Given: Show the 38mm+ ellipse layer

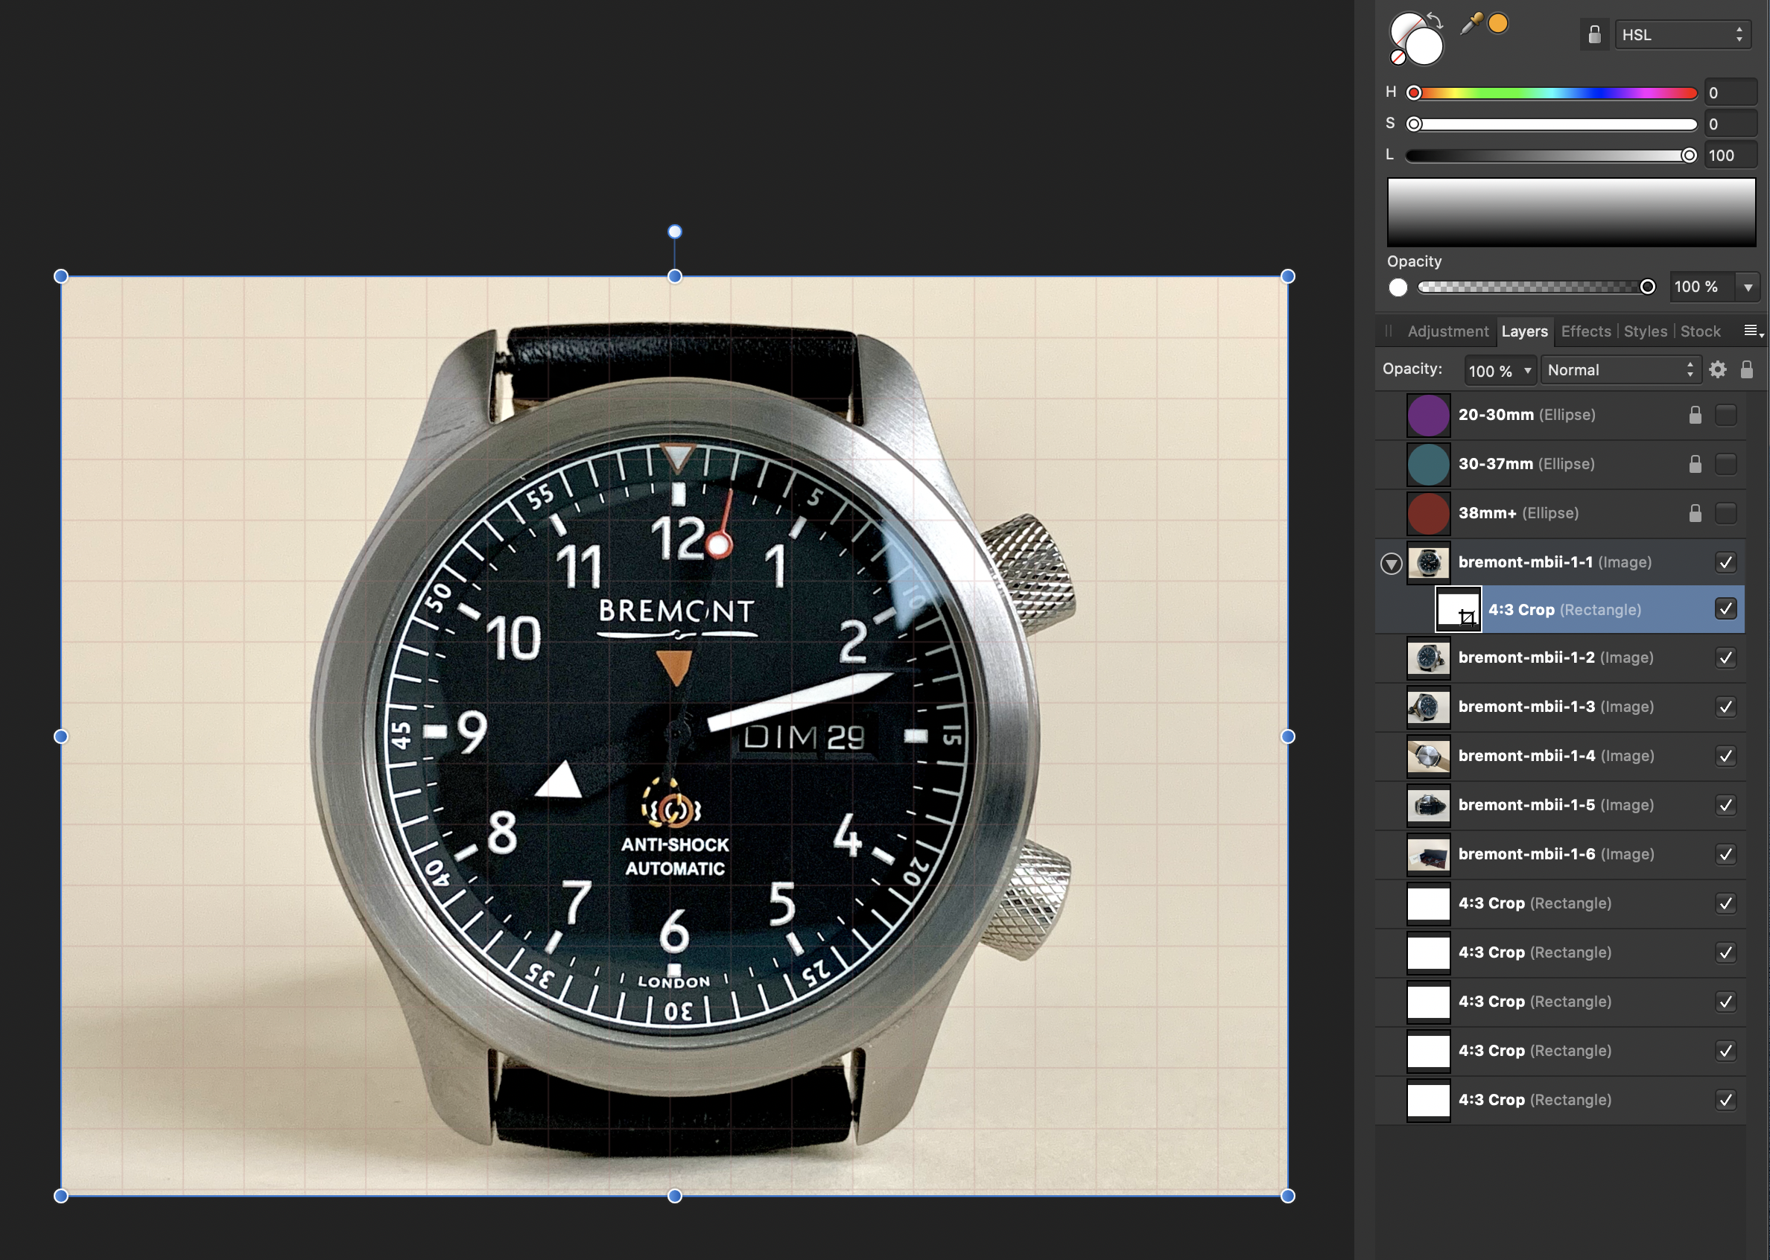Looking at the screenshot, I should click(x=1725, y=513).
